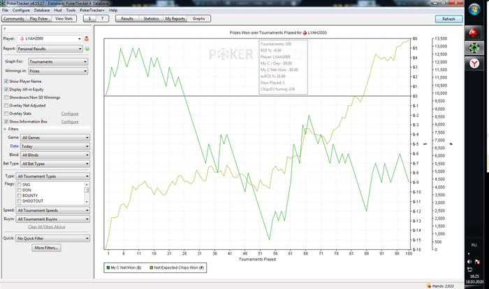Open the Help menu
The height and width of the screenshot is (289, 489).
point(113,10)
